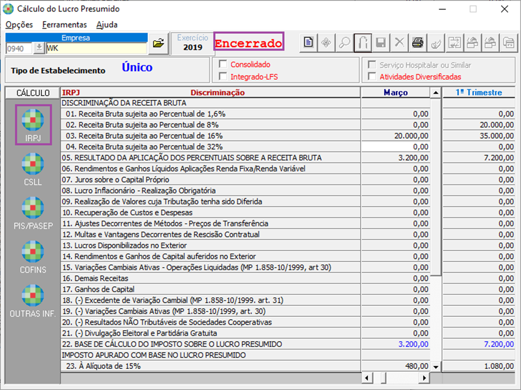This screenshot has width=521, height=390.
Task: Click the app icon in the title bar
Action: coord(8,9)
